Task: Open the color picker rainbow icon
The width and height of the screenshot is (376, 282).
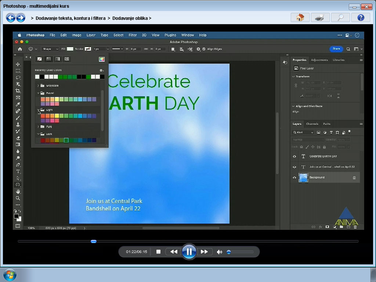Action: (x=102, y=59)
